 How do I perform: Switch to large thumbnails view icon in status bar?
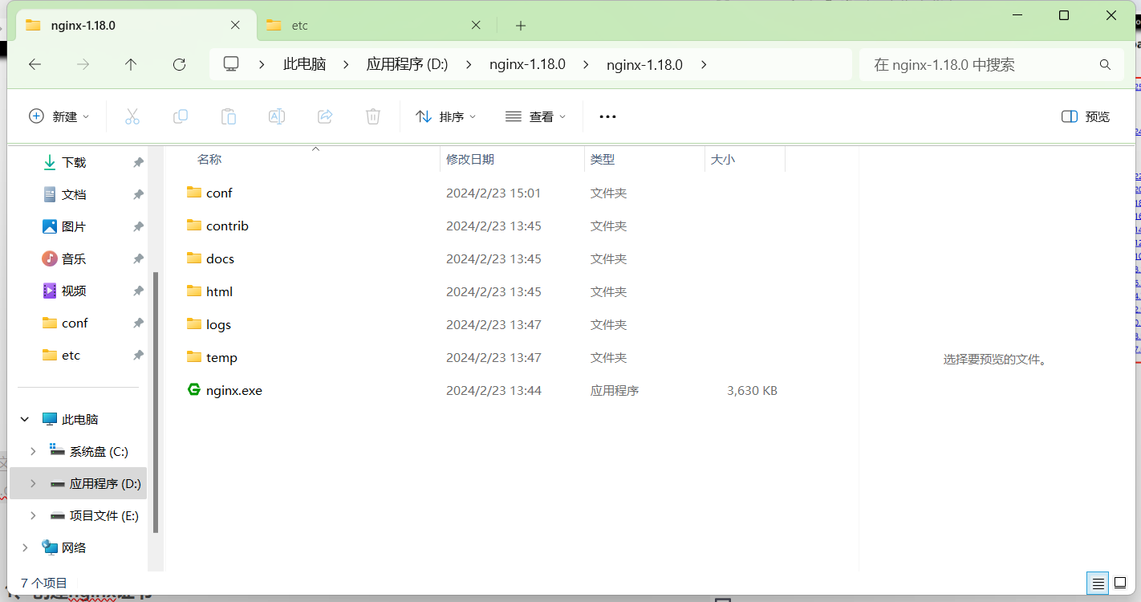click(x=1120, y=584)
